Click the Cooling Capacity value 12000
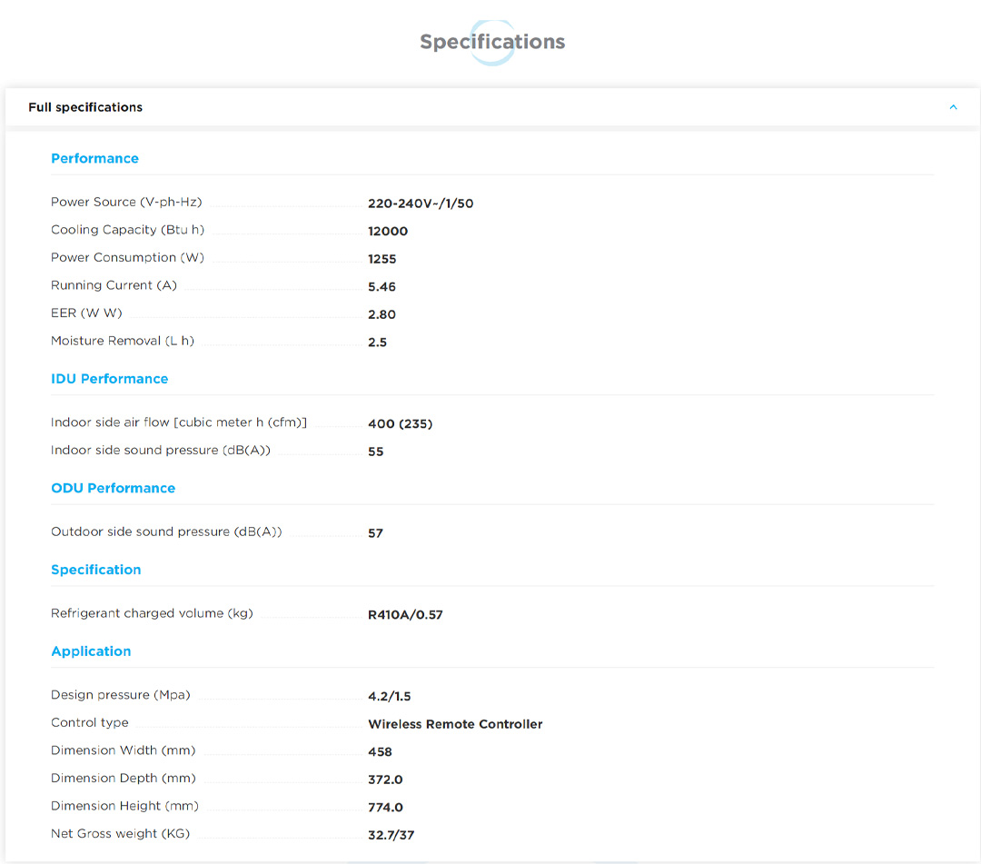 388,232
